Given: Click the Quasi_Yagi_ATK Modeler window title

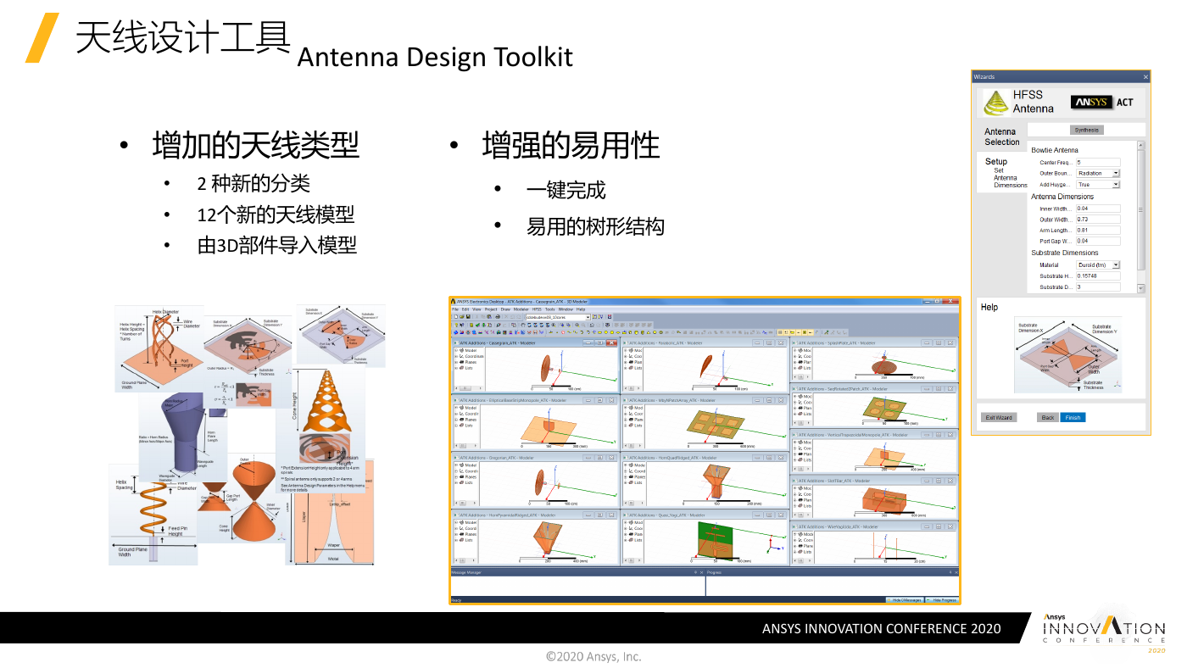Looking at the screenshot, I should point(666,515).
